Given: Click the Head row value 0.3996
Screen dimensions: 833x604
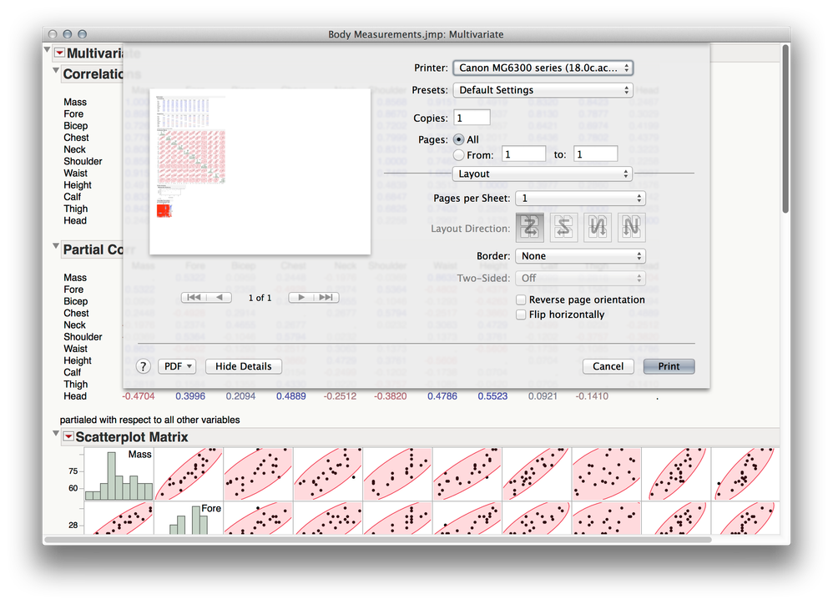Looking at the screenshot, I should click(x=190, y=396).
